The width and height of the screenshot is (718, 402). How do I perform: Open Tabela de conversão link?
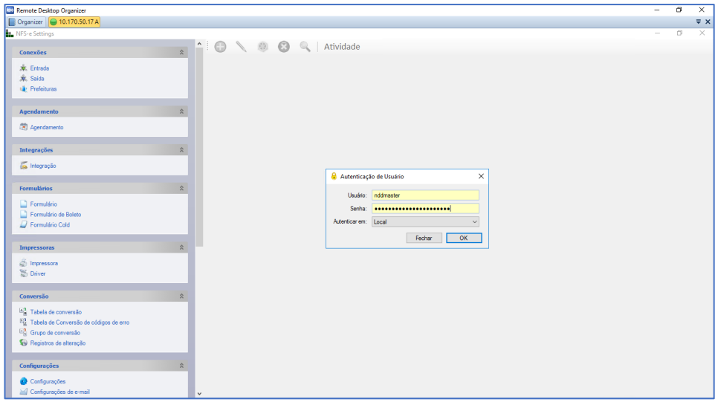tap(56, 312)
